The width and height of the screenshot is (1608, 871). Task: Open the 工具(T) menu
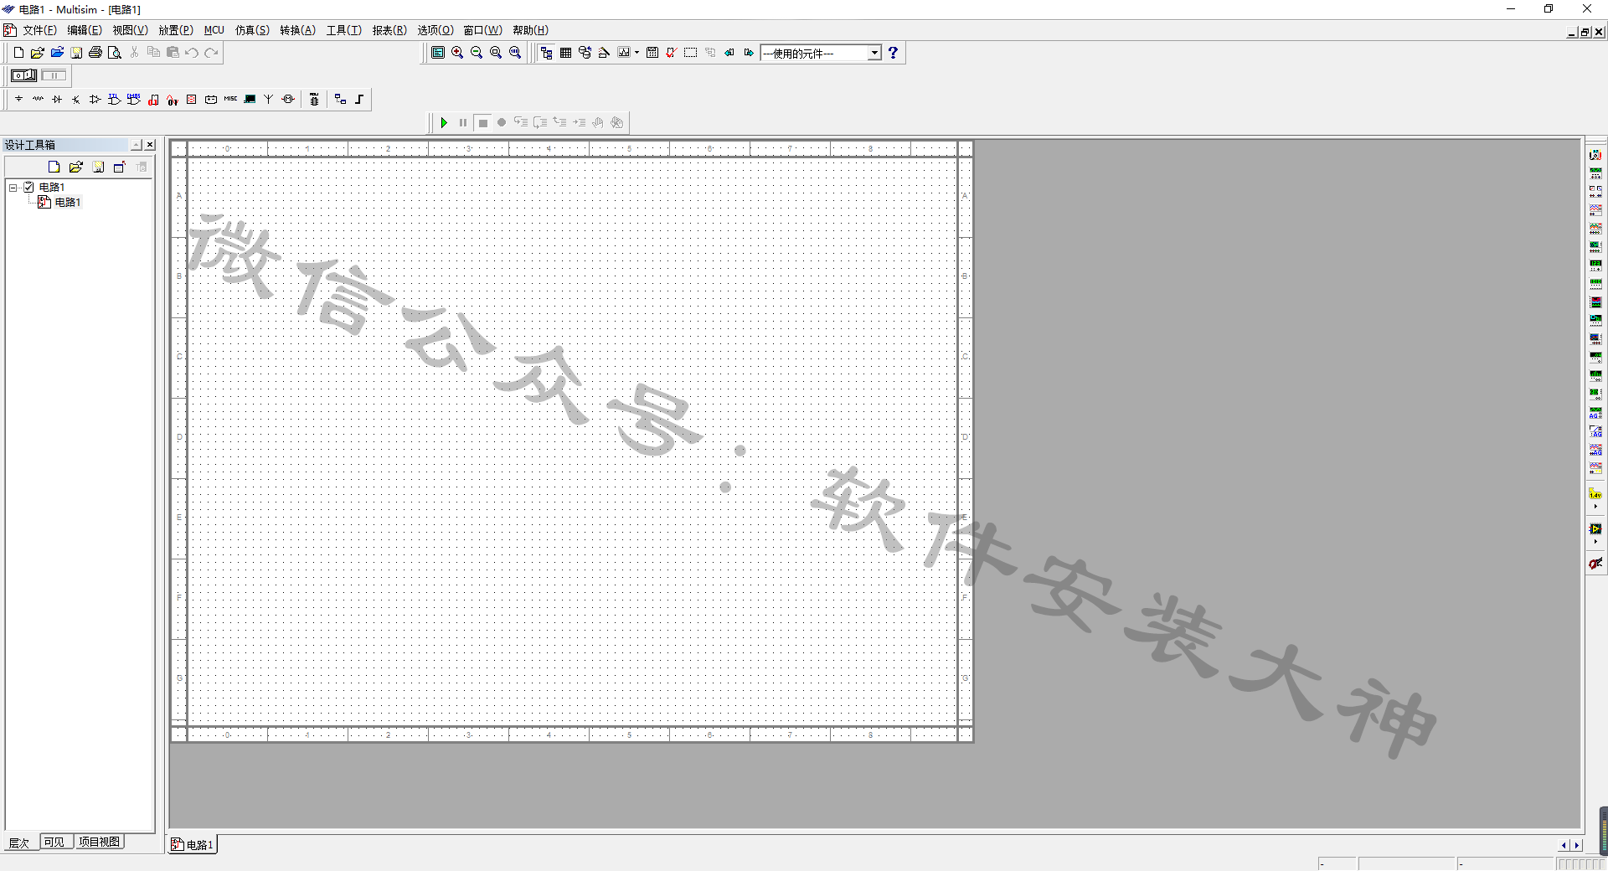[344, 30]
